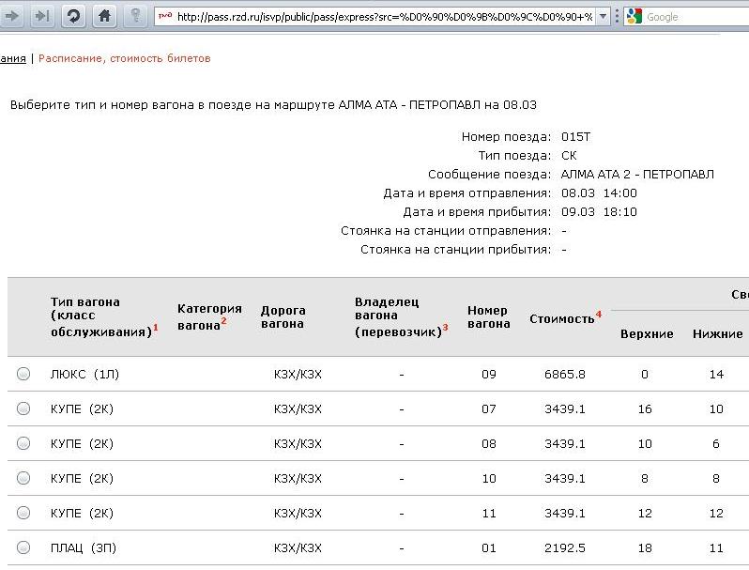The width and height of the screenshot is (749, 570).
Task: Click the fast-forward navigation button
Action: [x=41, y=16]
